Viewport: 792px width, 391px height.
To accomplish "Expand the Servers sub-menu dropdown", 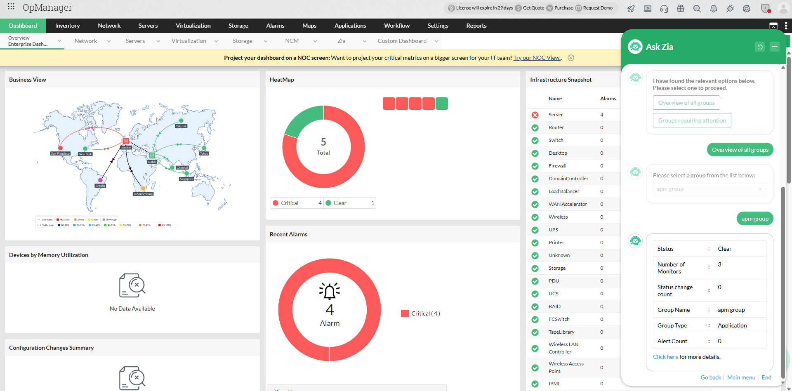I will pos(158,41).
